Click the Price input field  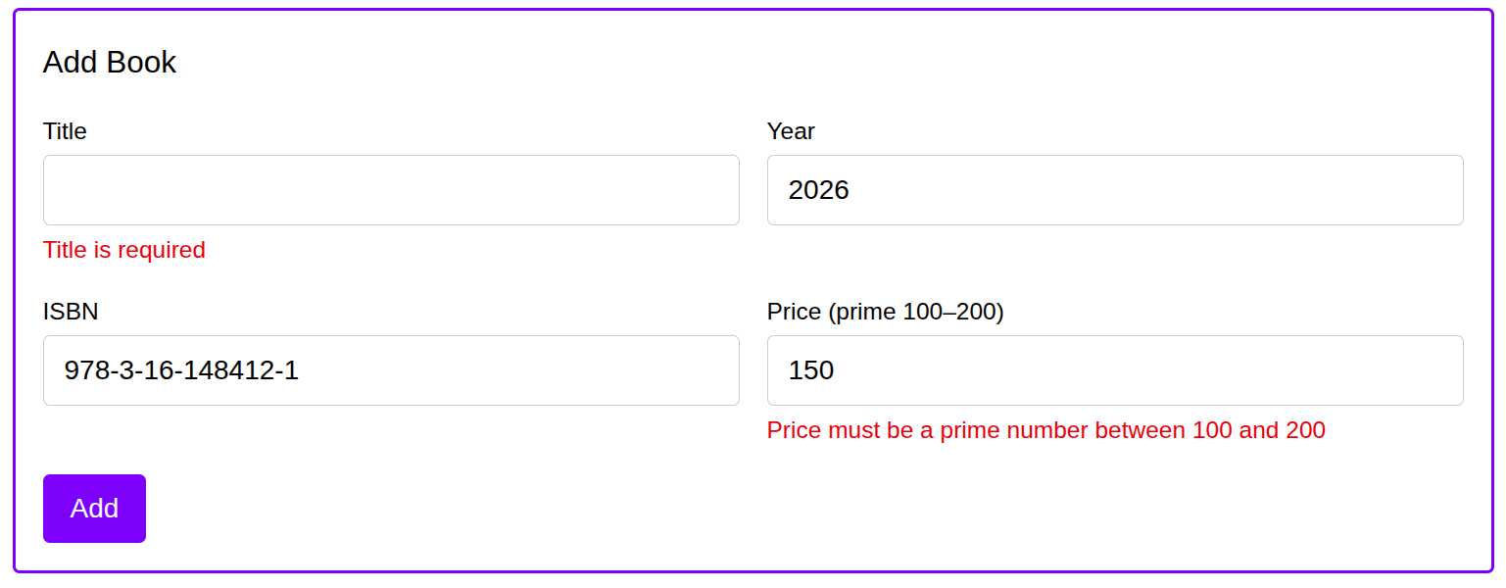click(x=1115, y=370)
